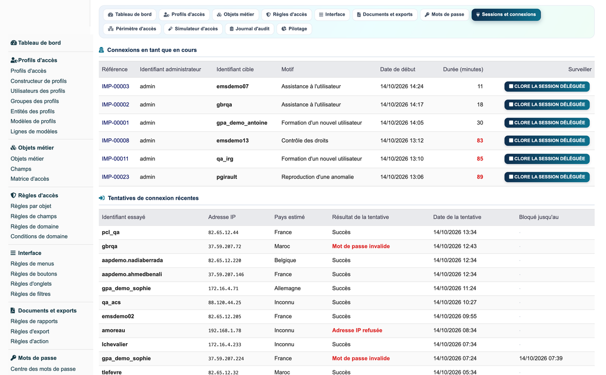606x375 pixels.
Task: Click the pie chart icon on the Pilotage tab
Action: coord(284,29)
